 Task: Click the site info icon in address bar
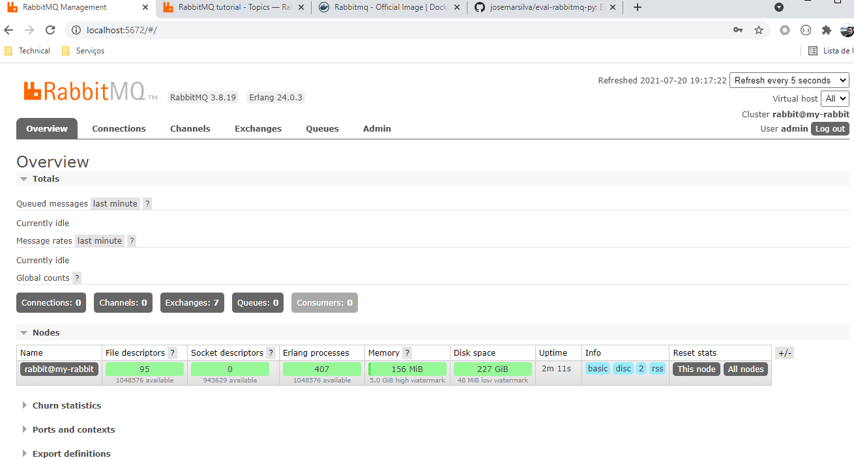pos(76,30)
